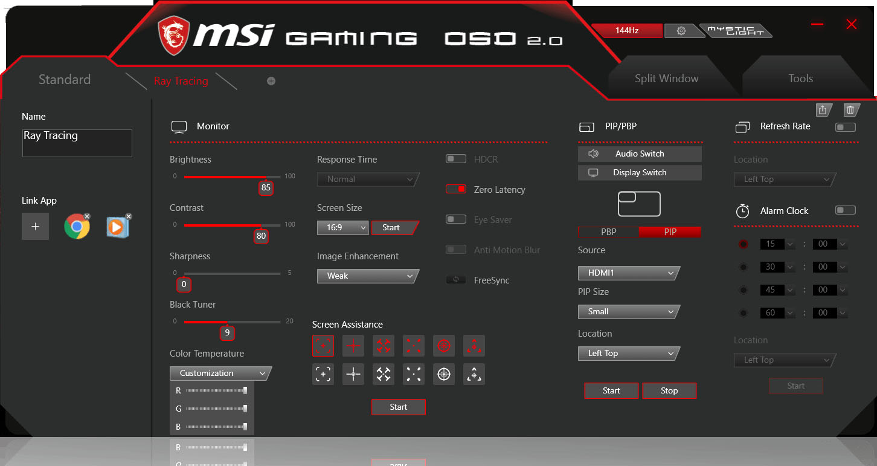Click the Display Switch button
This screenshot has height=466, width=877.
[640, 172]
